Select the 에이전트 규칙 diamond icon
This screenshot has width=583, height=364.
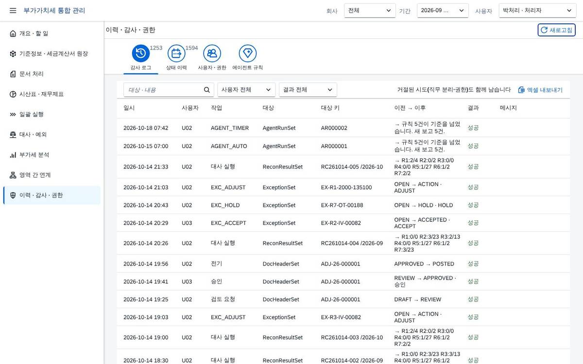click(x=248, y=53)
